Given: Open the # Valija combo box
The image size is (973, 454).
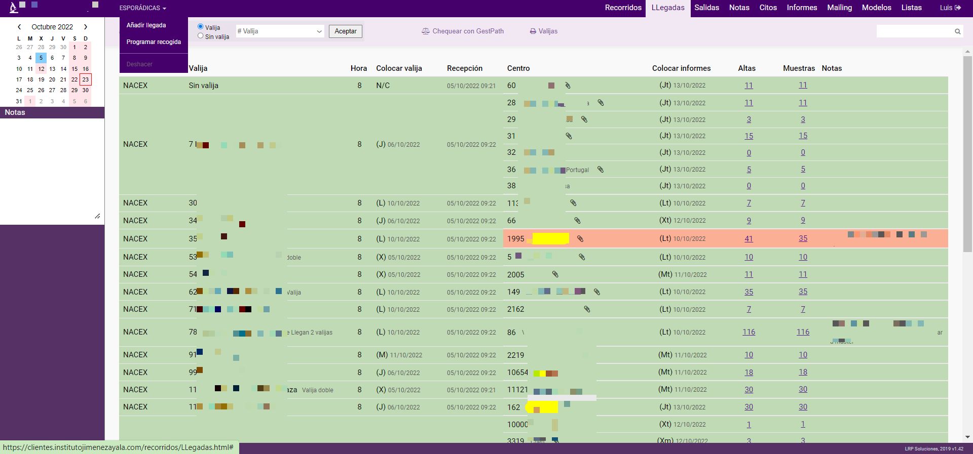Looking at the screenshot, I should click(x=280, y=31).
